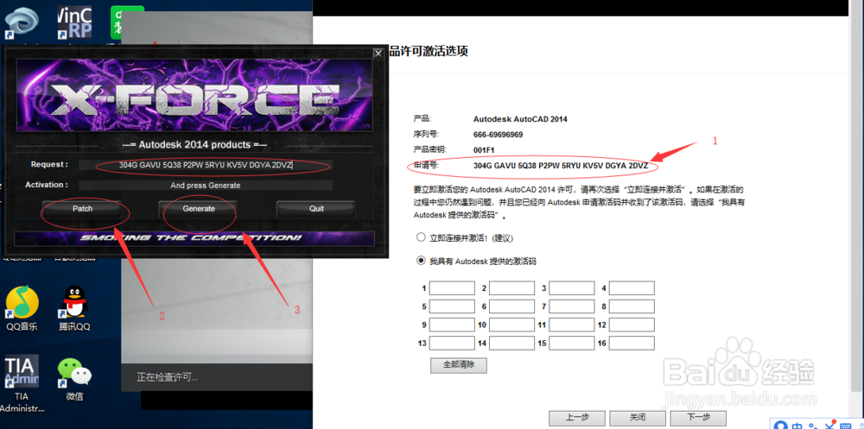Click the Patch button

(83, 209)
